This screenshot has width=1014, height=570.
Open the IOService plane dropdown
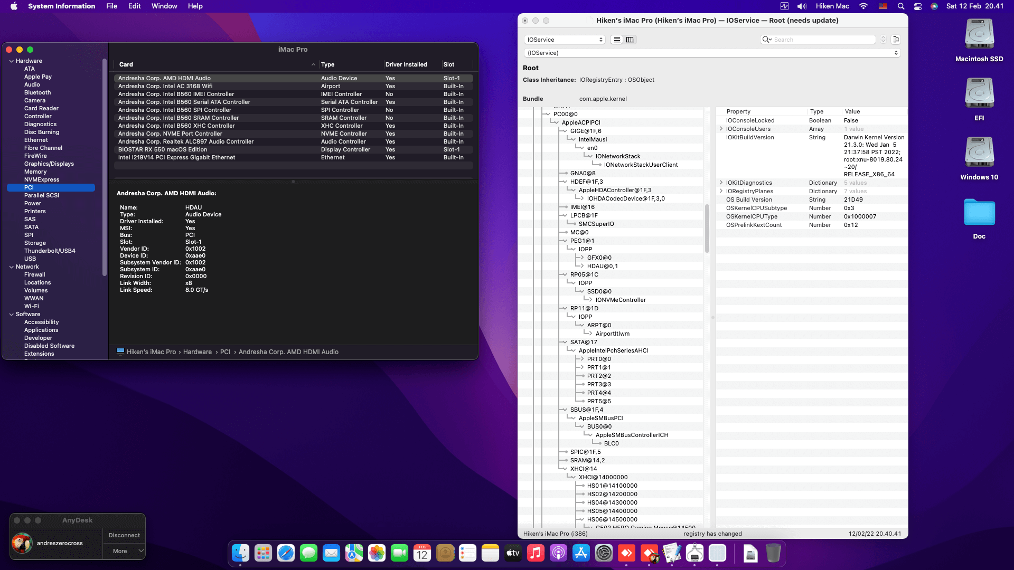point(565,40)
